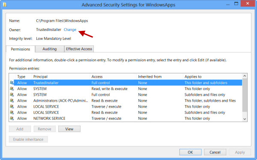Click the user icon beside TrustedInstaller entry
Image resolution: width=257 pixels, height=160 pixels.
tap(12, 82)
